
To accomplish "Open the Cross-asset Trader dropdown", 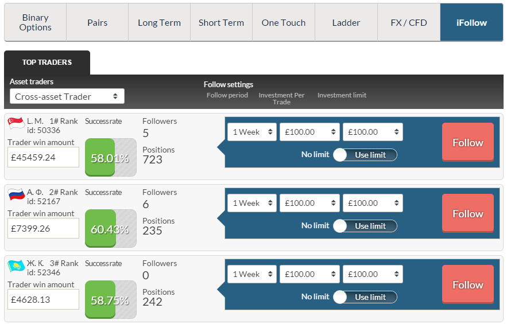I will pos(67,96).
